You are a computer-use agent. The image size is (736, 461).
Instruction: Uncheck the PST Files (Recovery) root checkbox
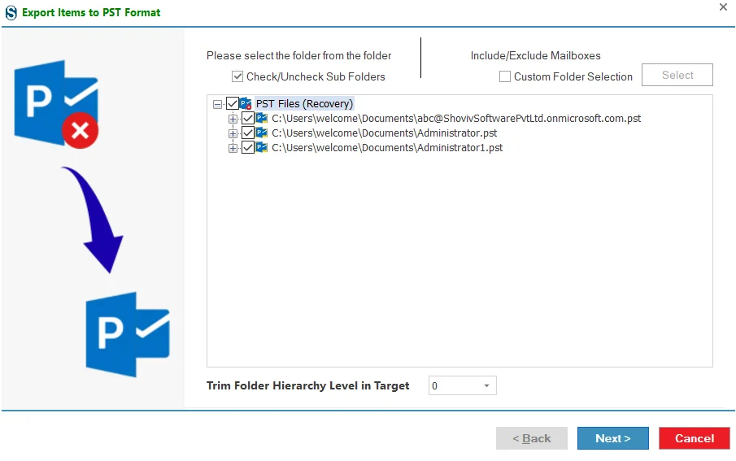tap(233, 103)
